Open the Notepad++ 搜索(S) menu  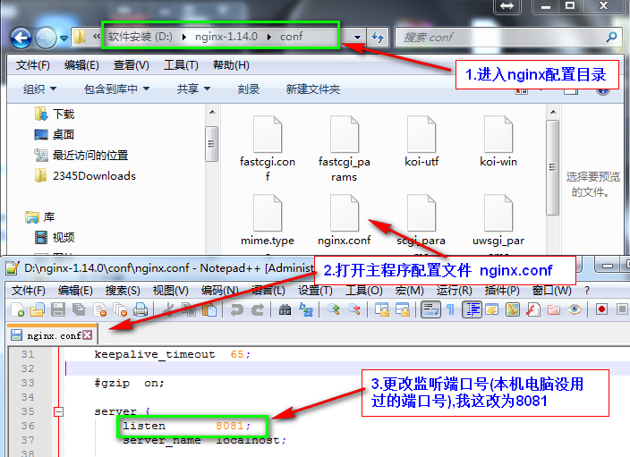point(123,291)
